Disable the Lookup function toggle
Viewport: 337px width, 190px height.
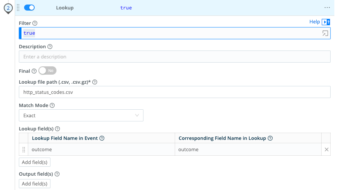29,8
